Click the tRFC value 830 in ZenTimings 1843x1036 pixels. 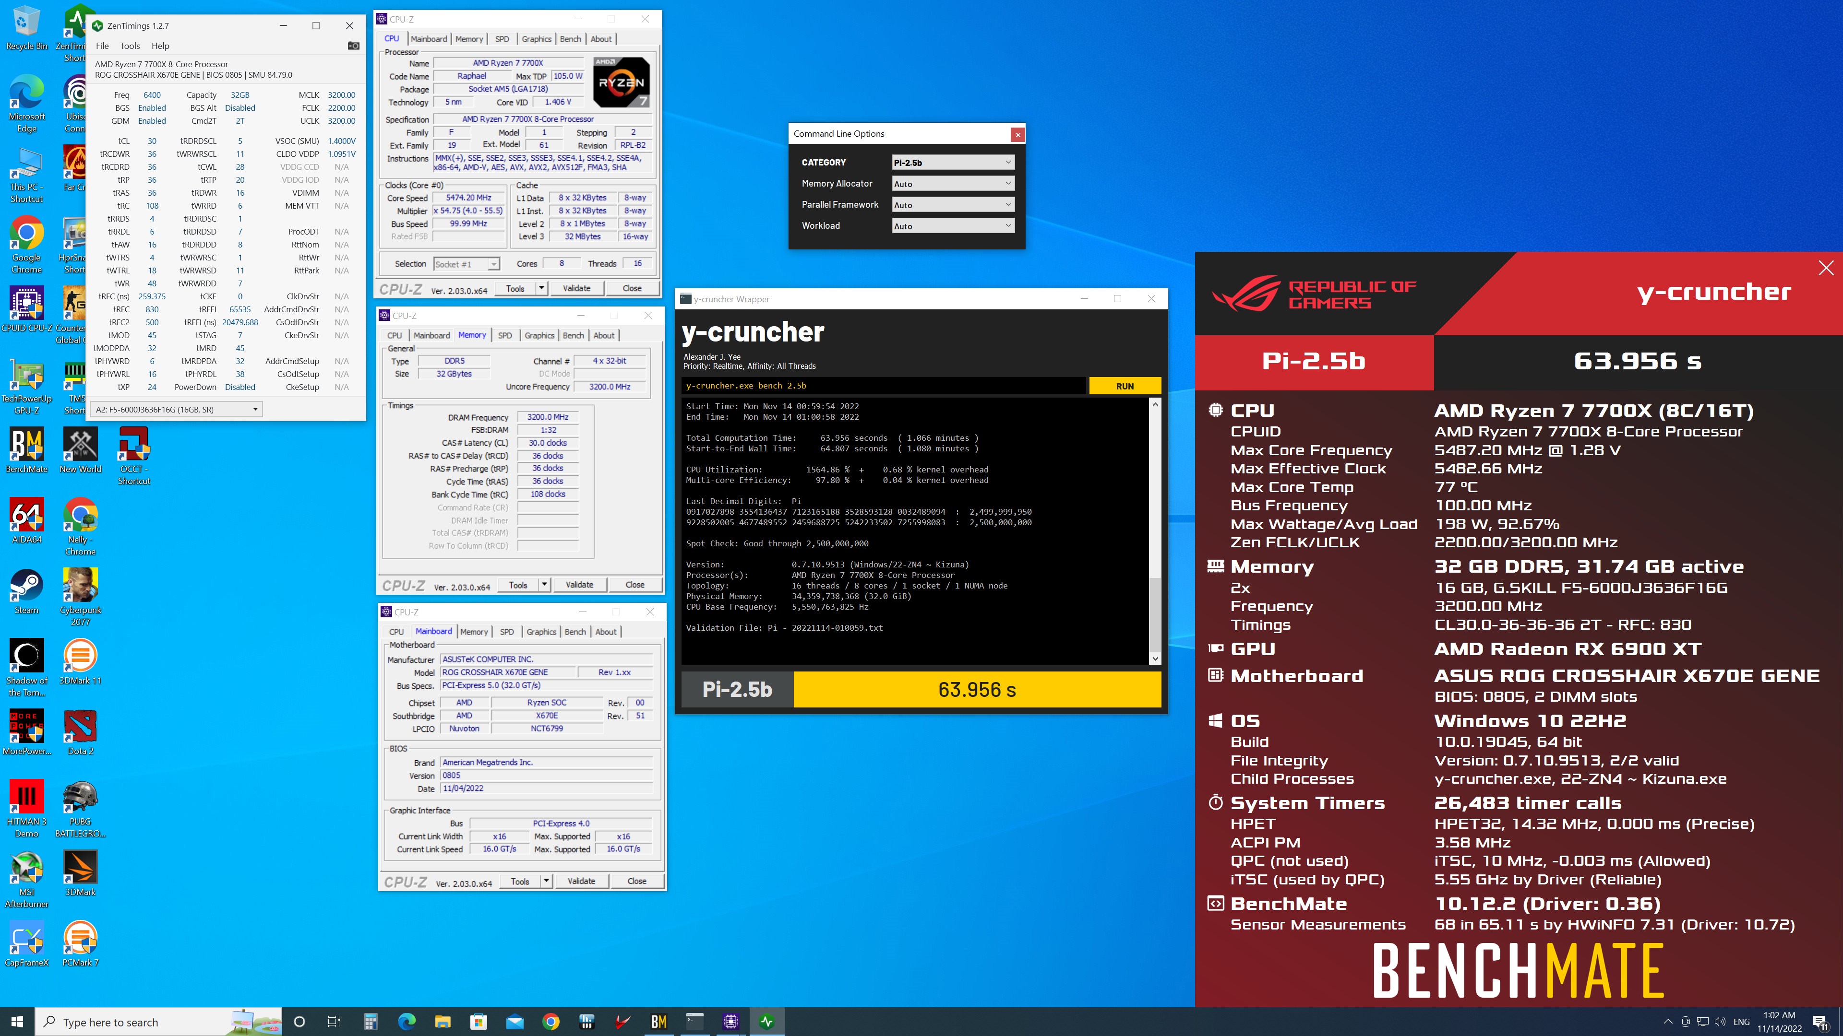click(152, 309)
